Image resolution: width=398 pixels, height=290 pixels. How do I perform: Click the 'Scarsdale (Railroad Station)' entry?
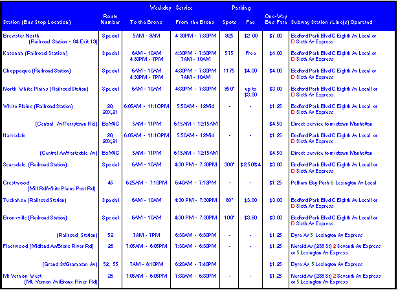coord(35,164)
